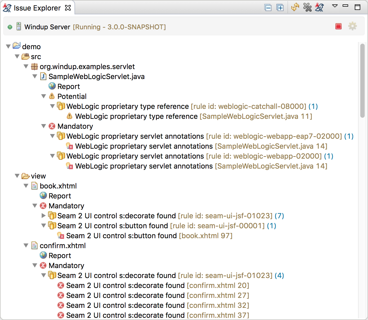
Task: Collapse the demo project node
Action: (x=8, y=46)
